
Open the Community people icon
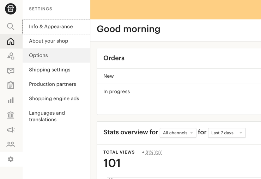click(x=11, y=144)
